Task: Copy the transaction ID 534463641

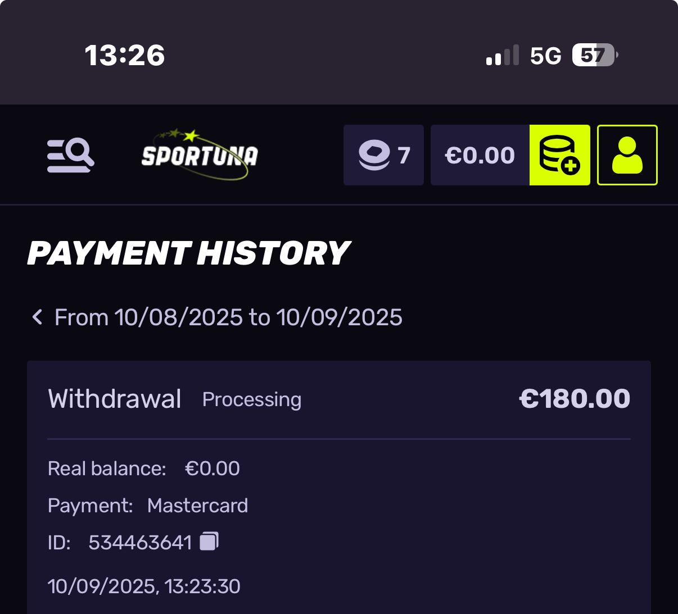Action: pyautogui.click(x=209, y=542)
